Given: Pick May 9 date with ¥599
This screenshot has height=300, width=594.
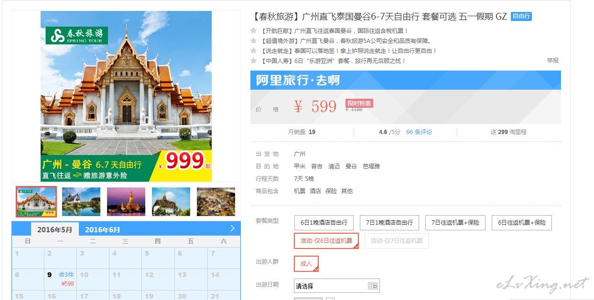Looking at the screenshot, I should tap(60, 279).
